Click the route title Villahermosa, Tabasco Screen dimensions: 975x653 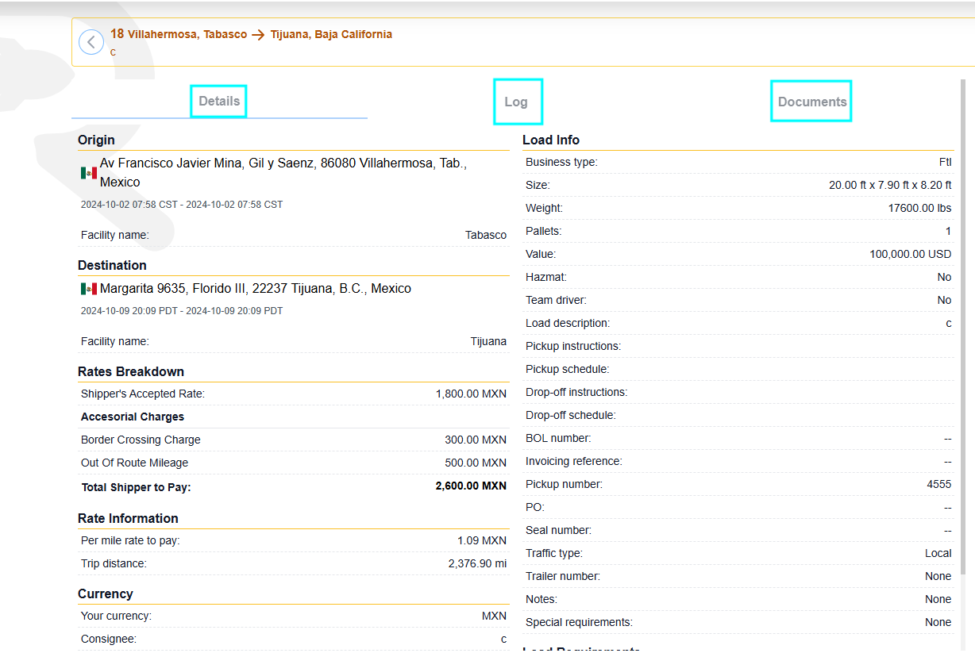click(187, 34)
